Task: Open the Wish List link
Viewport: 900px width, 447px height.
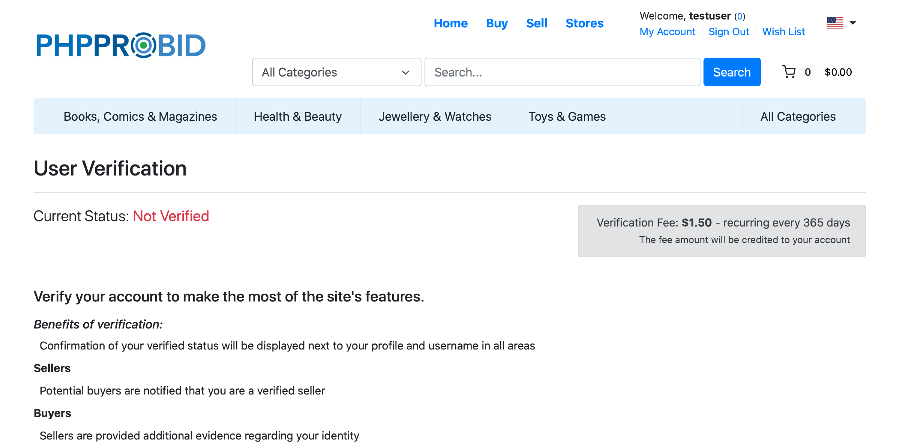Action: 783,32
